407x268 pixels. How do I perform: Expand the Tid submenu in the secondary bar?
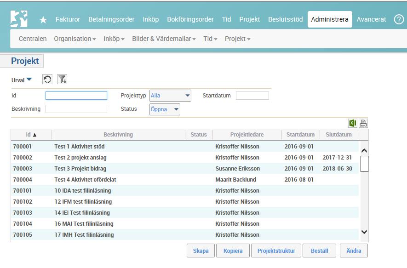coord(210,39)
